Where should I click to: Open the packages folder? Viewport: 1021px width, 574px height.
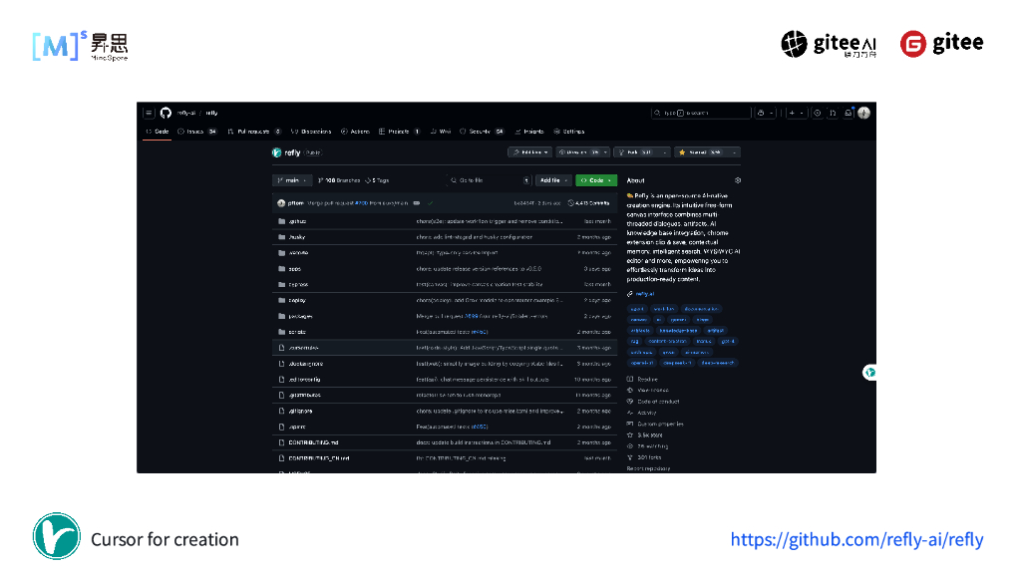tap(300, 316)
